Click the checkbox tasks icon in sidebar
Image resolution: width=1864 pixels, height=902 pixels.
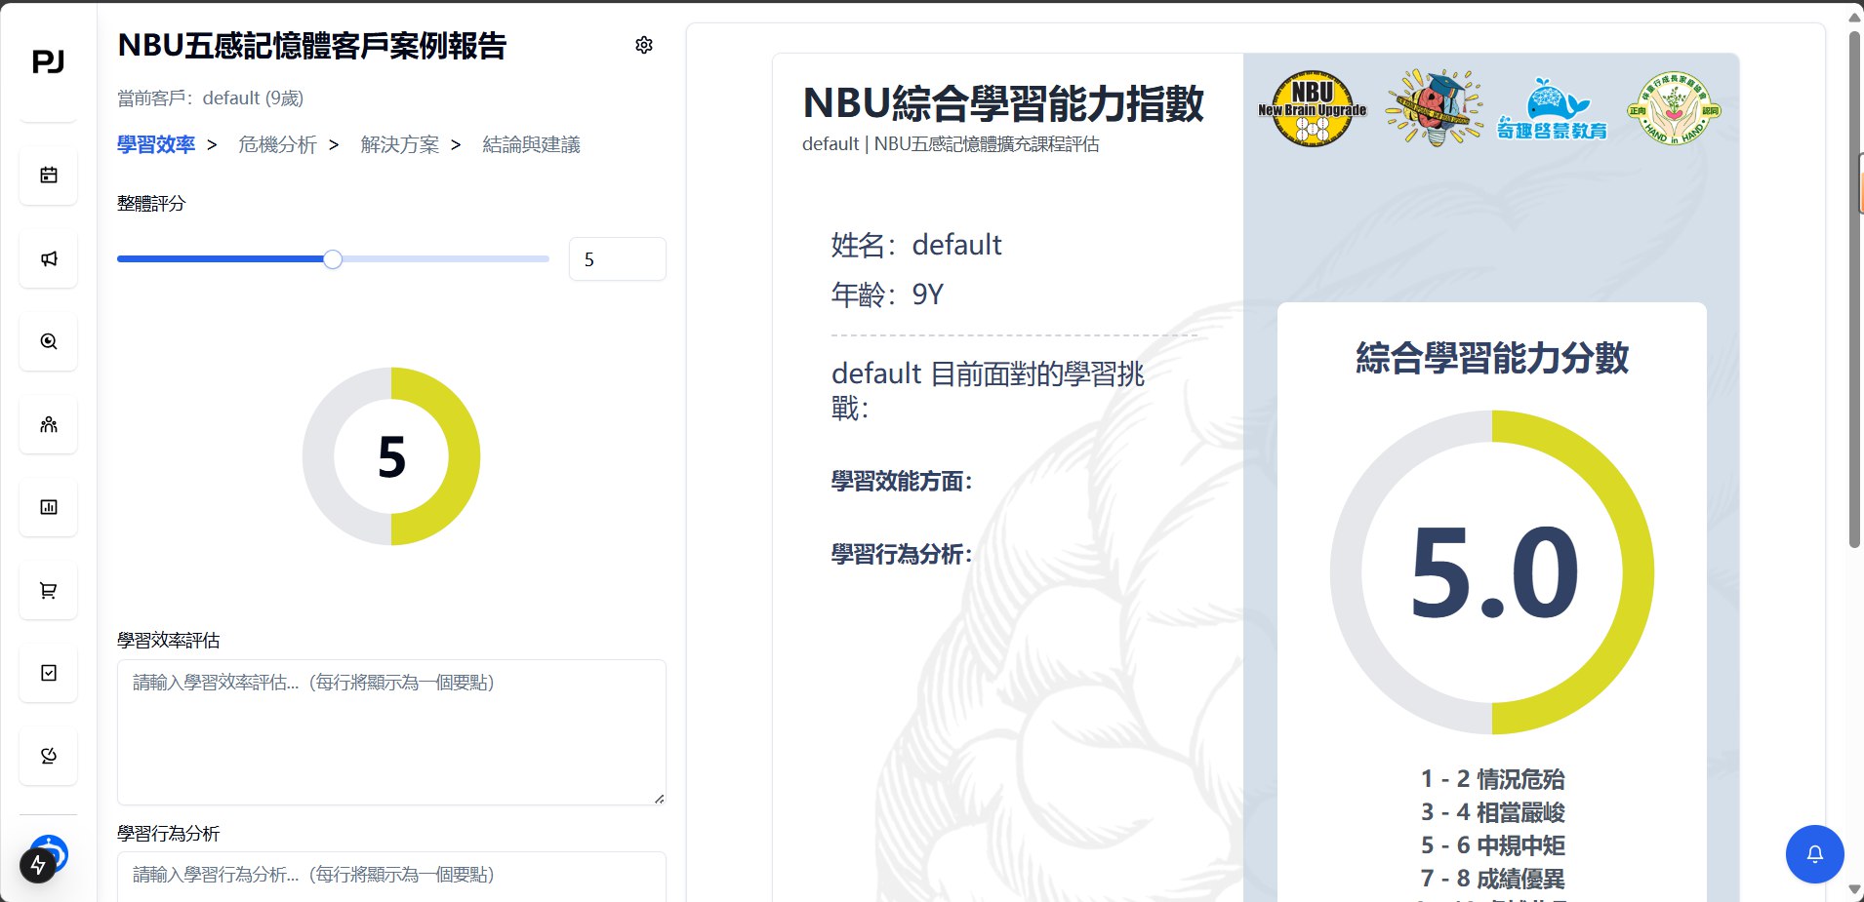[x=49, y=673]
